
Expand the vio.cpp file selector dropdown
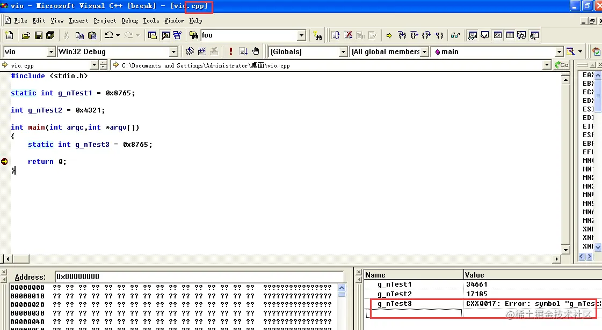point(95,65)
